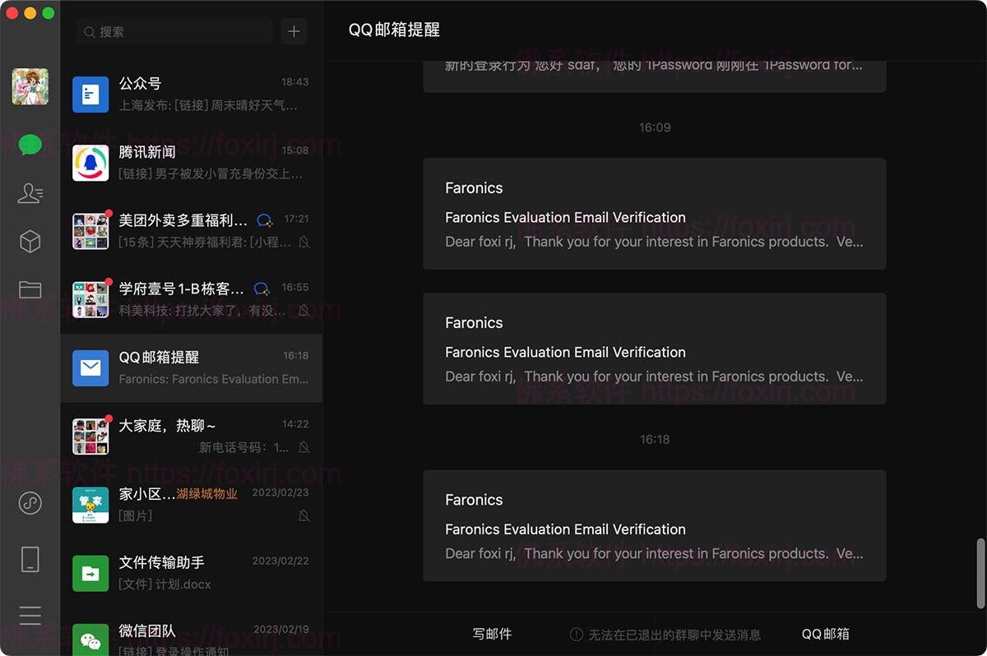Open the 文件传输助手 chat
987x656 pixels.
click(x=191, y=573)
